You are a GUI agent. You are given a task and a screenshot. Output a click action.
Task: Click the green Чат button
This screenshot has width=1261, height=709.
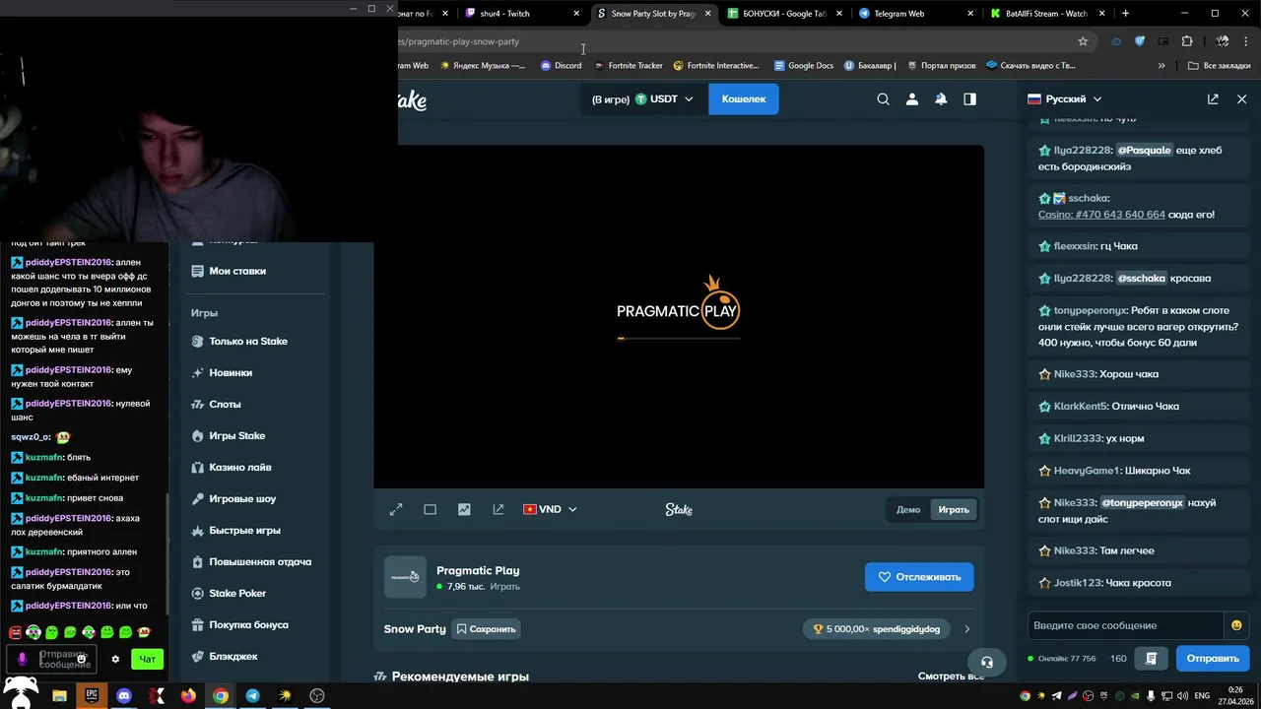[x=147, y=659]
